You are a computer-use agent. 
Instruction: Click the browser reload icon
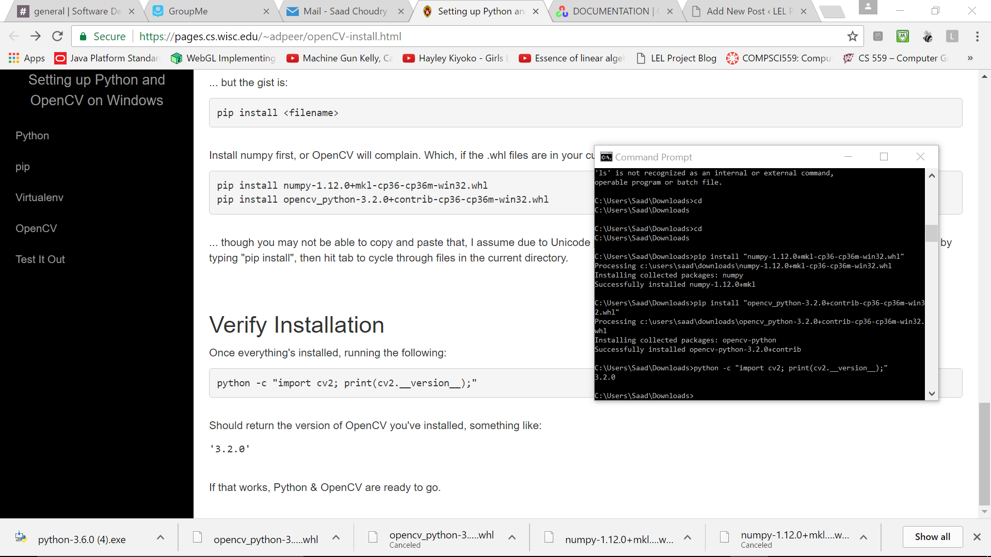point(57,36)
